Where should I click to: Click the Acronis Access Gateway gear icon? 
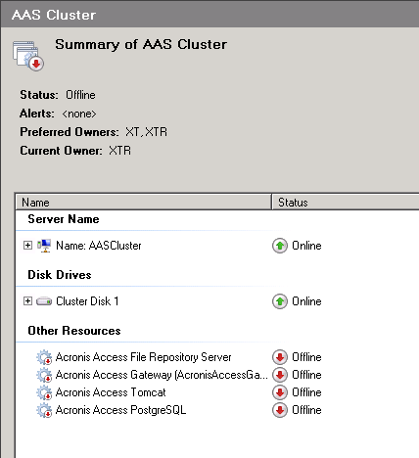click(x=44, y=375)
